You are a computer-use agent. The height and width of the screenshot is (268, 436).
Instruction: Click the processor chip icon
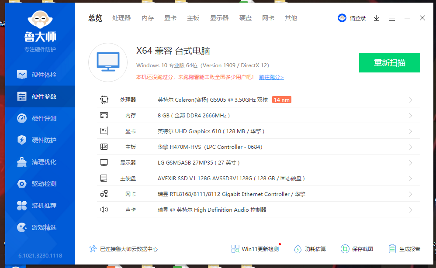pyautogui.click(x=104, y=100)
